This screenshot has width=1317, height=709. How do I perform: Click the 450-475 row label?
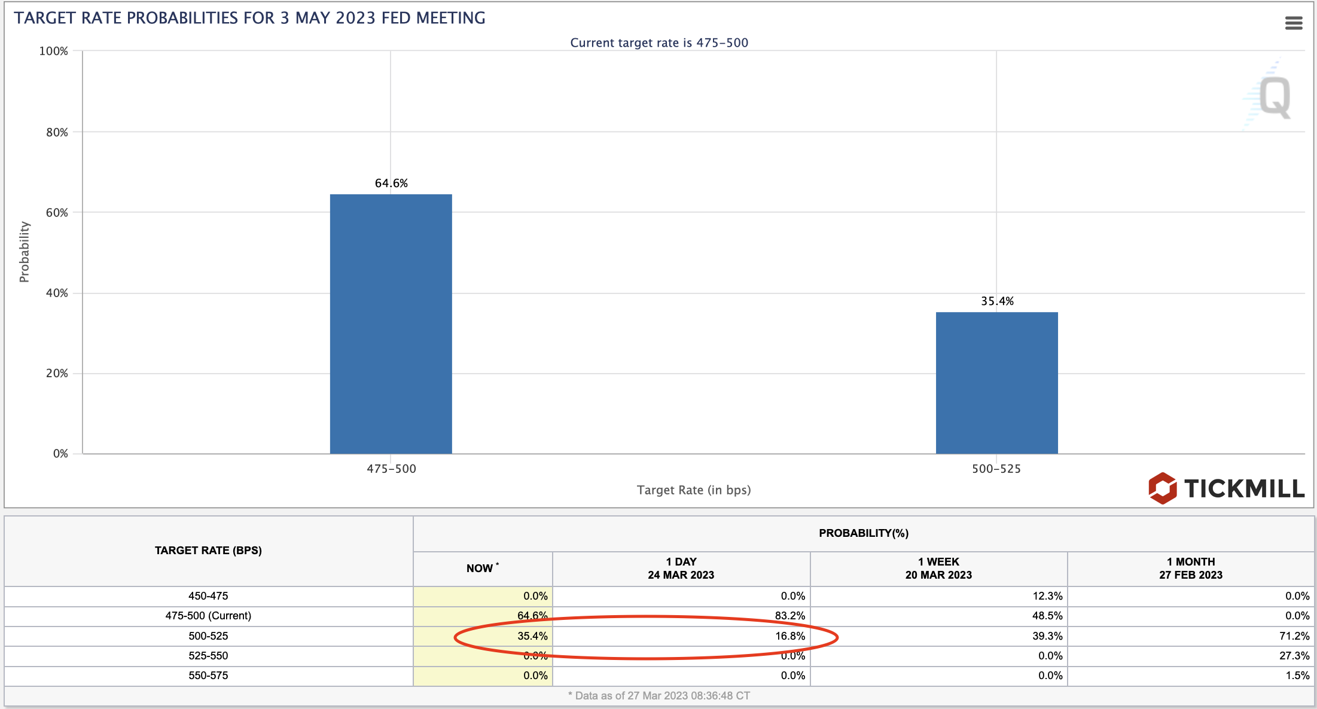208,596
